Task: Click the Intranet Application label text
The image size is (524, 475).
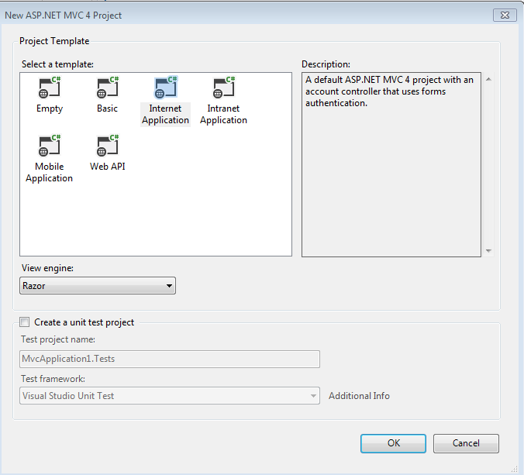Action: (223, 115)
